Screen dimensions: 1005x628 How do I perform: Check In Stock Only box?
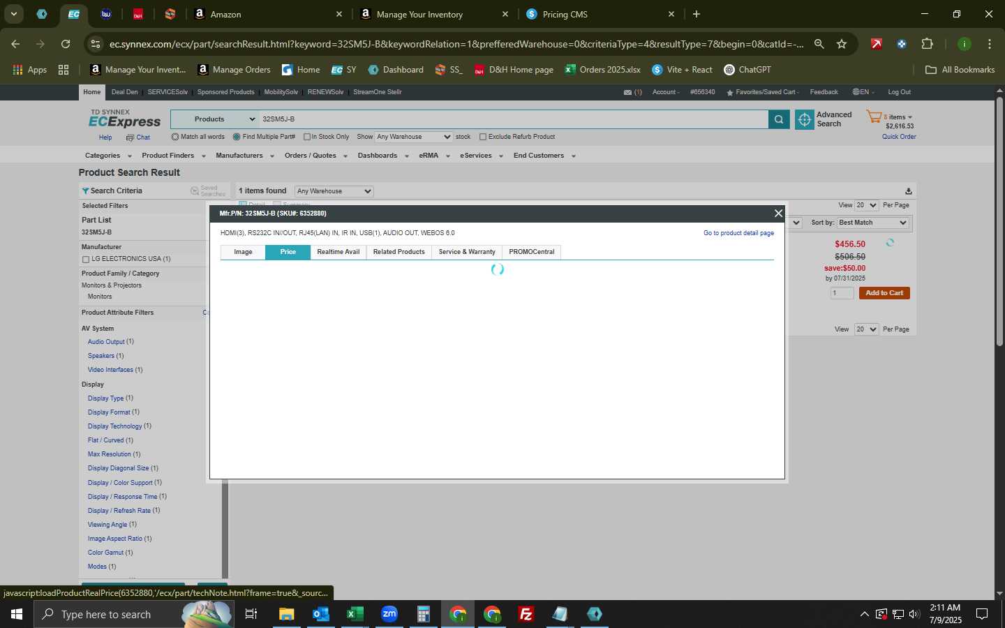click(307, 137)
